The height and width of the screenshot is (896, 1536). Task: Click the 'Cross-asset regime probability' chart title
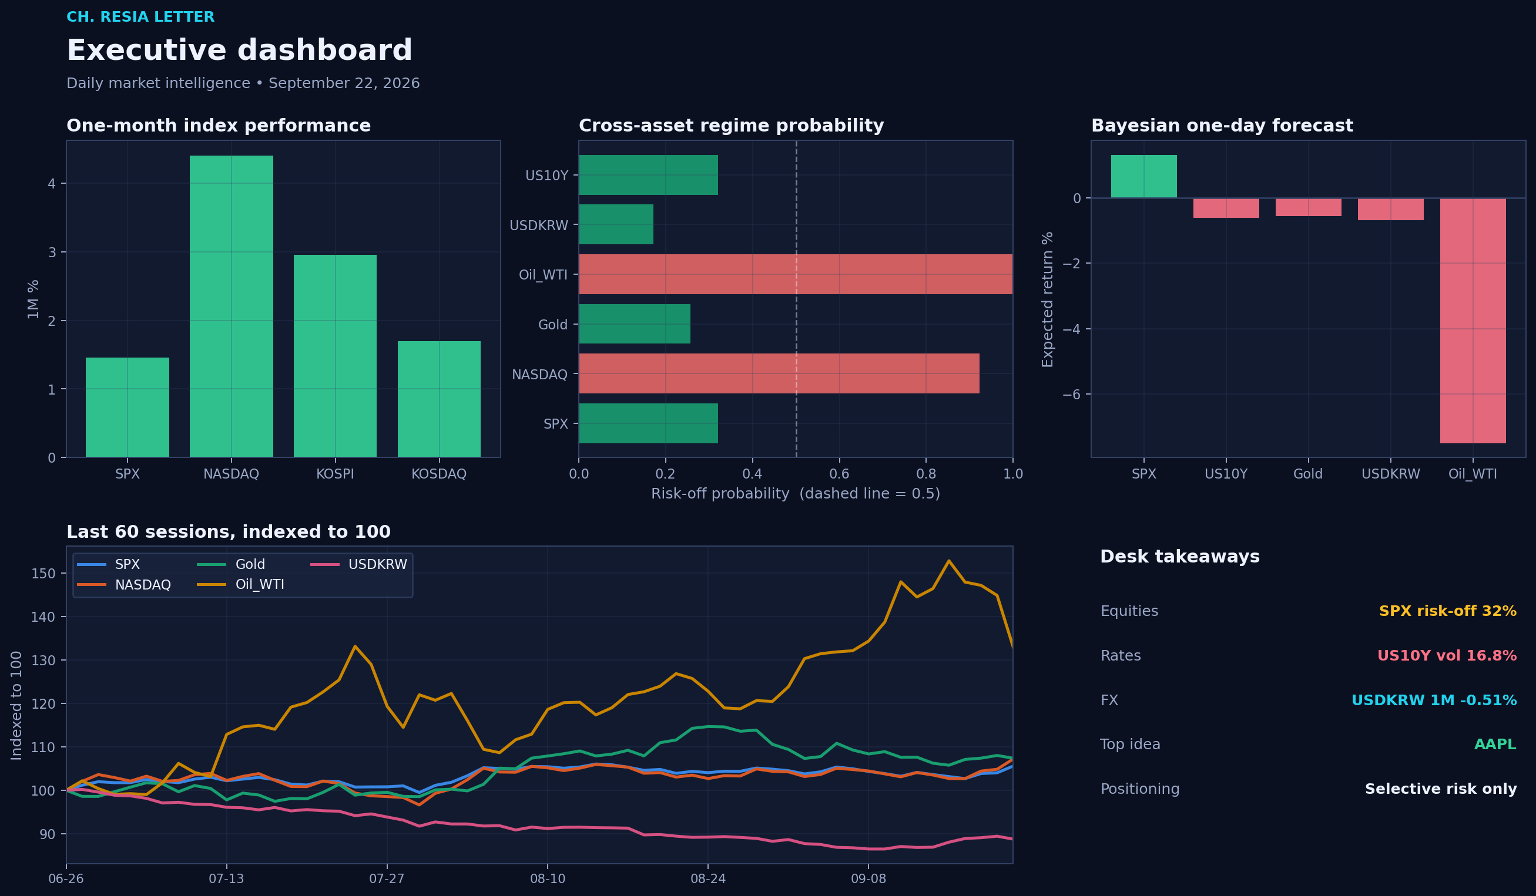732,126
